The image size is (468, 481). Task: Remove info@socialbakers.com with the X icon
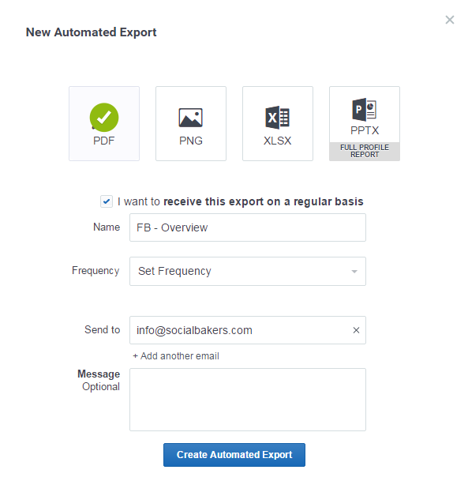[356, 330]
